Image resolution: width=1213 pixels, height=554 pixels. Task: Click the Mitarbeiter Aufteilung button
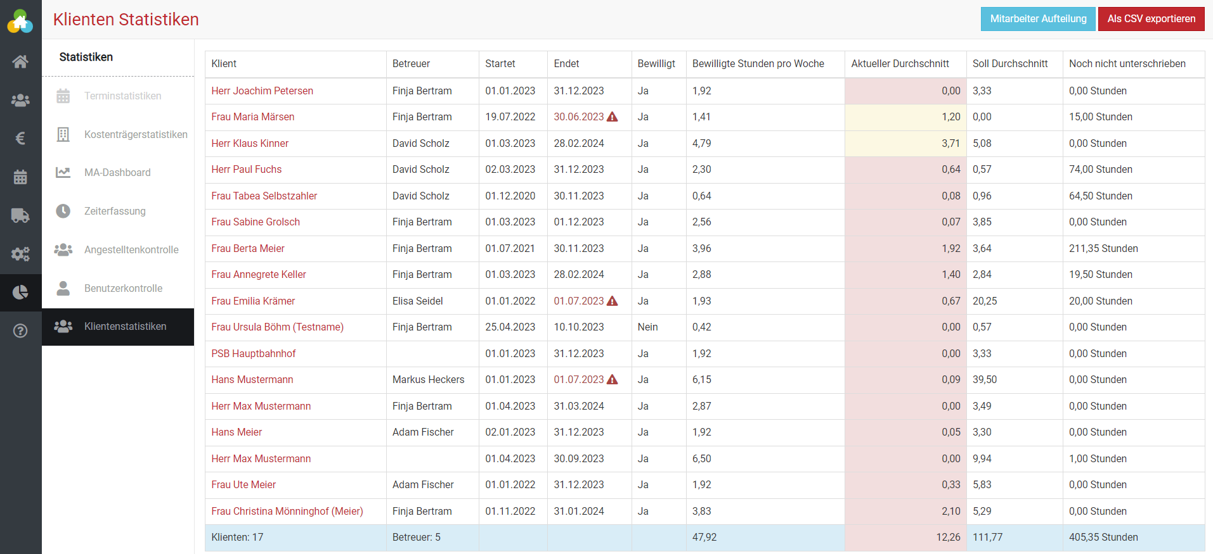(1038, 19)
